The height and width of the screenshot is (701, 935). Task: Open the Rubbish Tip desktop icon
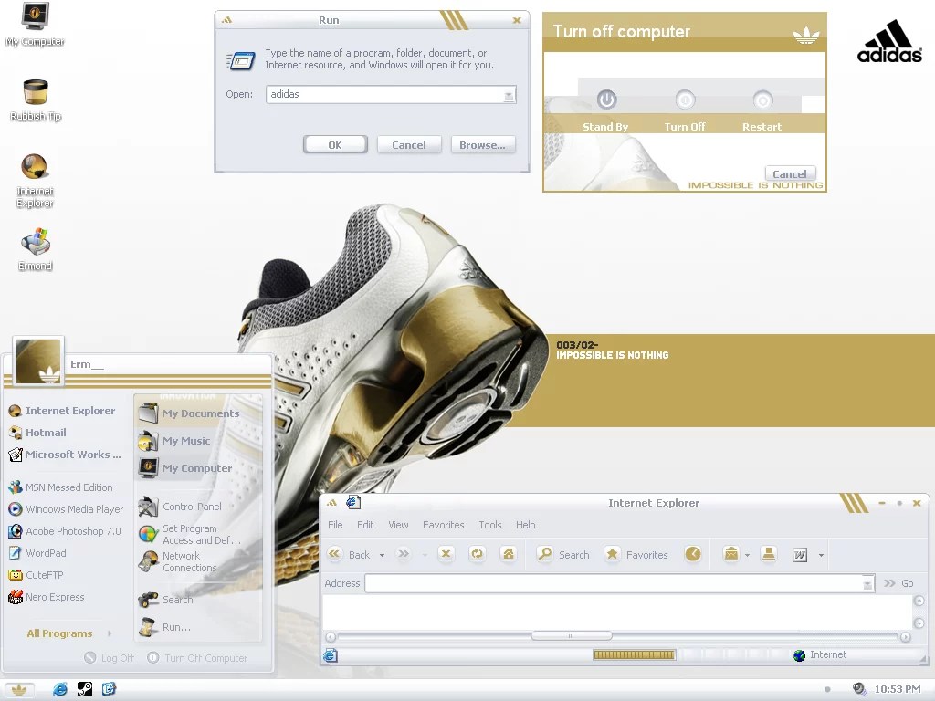click(36, 100)
